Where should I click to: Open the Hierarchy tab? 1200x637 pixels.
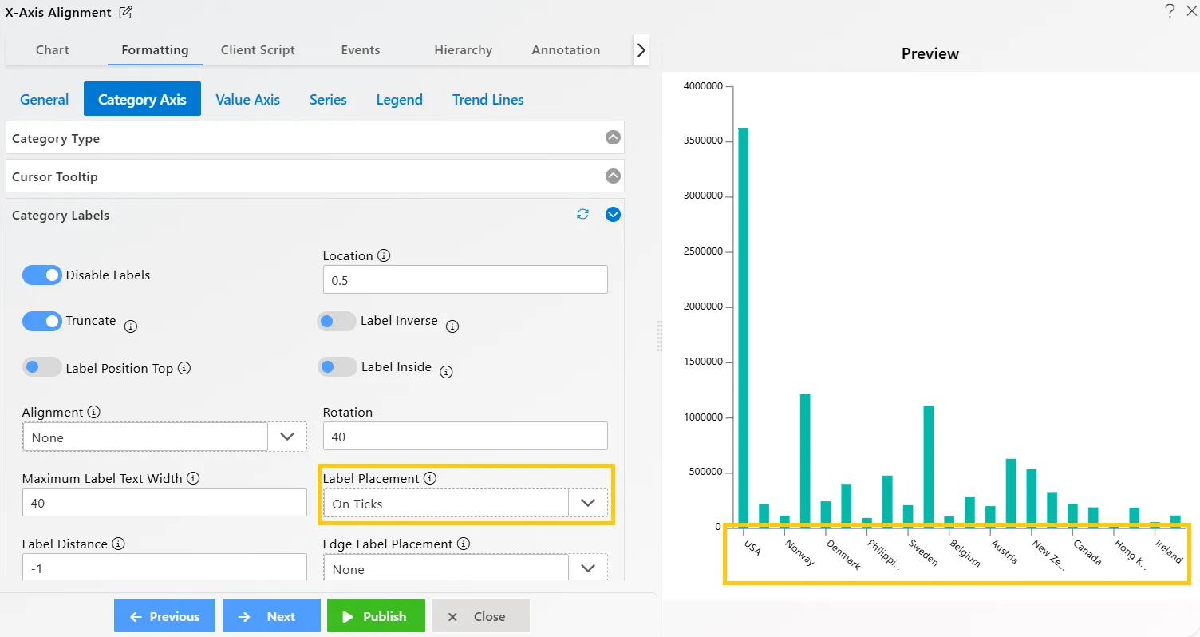(464, 49)
